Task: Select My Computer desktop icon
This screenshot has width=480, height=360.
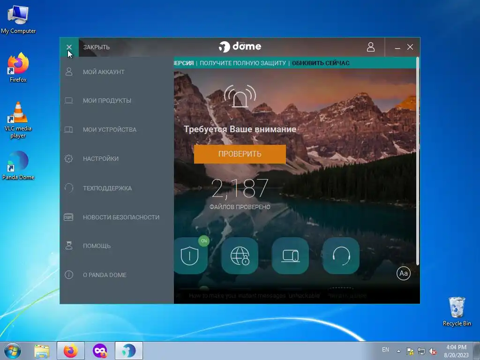Action: (x=18, y=19)
